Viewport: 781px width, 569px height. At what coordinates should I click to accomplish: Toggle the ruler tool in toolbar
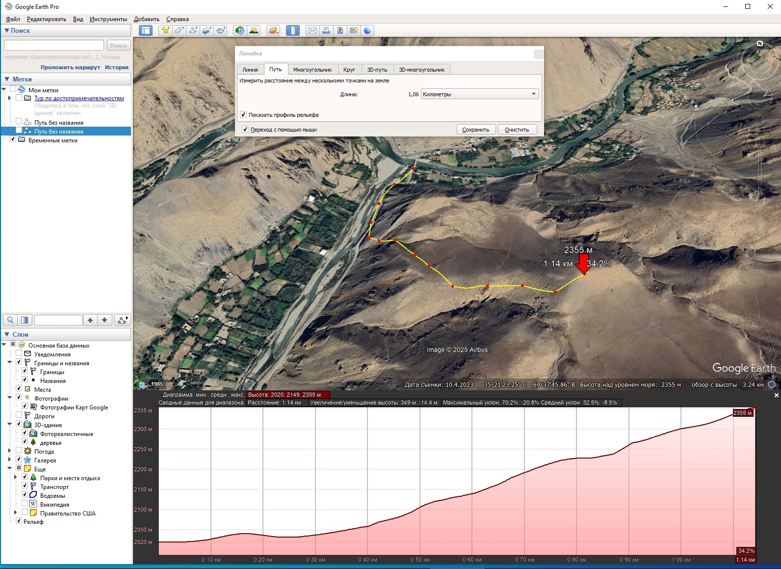(292, 30)
